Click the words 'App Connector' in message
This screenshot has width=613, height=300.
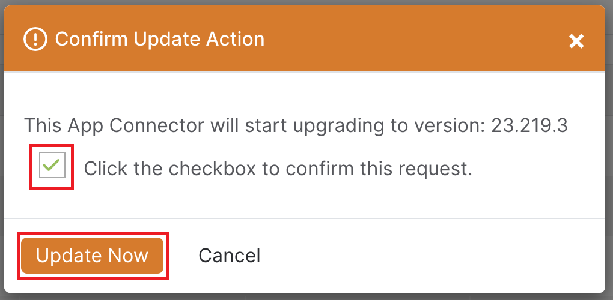136,125
